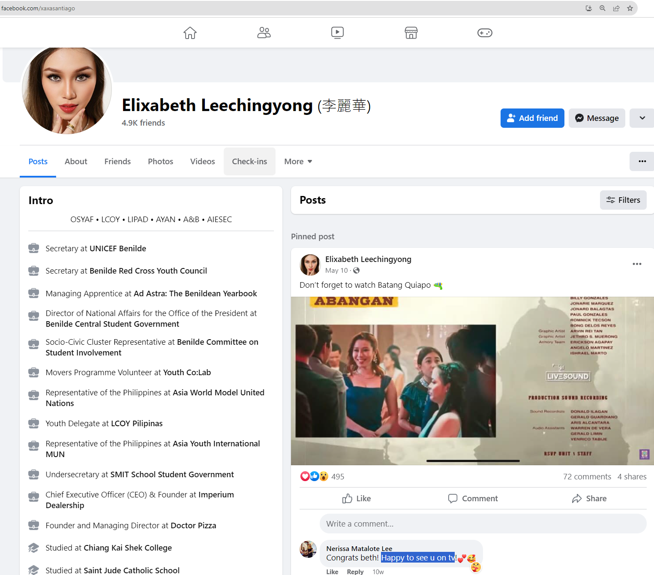Click the browser address bar URL

[38, 8]
